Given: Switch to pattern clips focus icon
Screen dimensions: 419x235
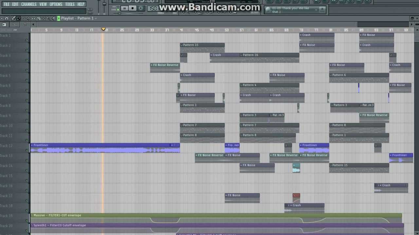Looking at the screenshot, I should (x=4, y=24).
